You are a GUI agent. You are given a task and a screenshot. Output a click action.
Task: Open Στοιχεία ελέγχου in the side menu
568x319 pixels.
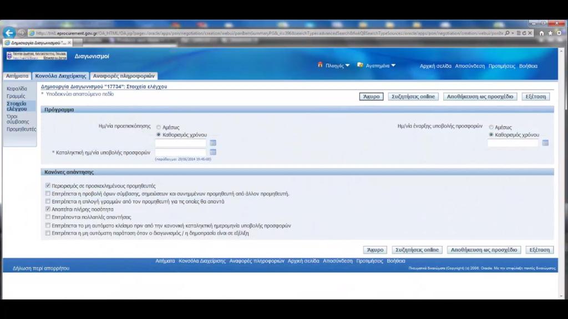[17, 106]
